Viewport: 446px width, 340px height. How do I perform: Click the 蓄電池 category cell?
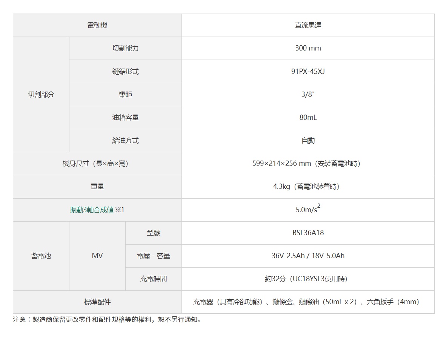pos(41,256)
